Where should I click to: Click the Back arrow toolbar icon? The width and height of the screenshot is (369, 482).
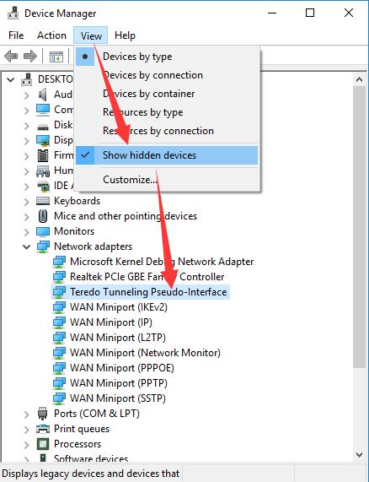pyautogui.click(x=11, y=57)
